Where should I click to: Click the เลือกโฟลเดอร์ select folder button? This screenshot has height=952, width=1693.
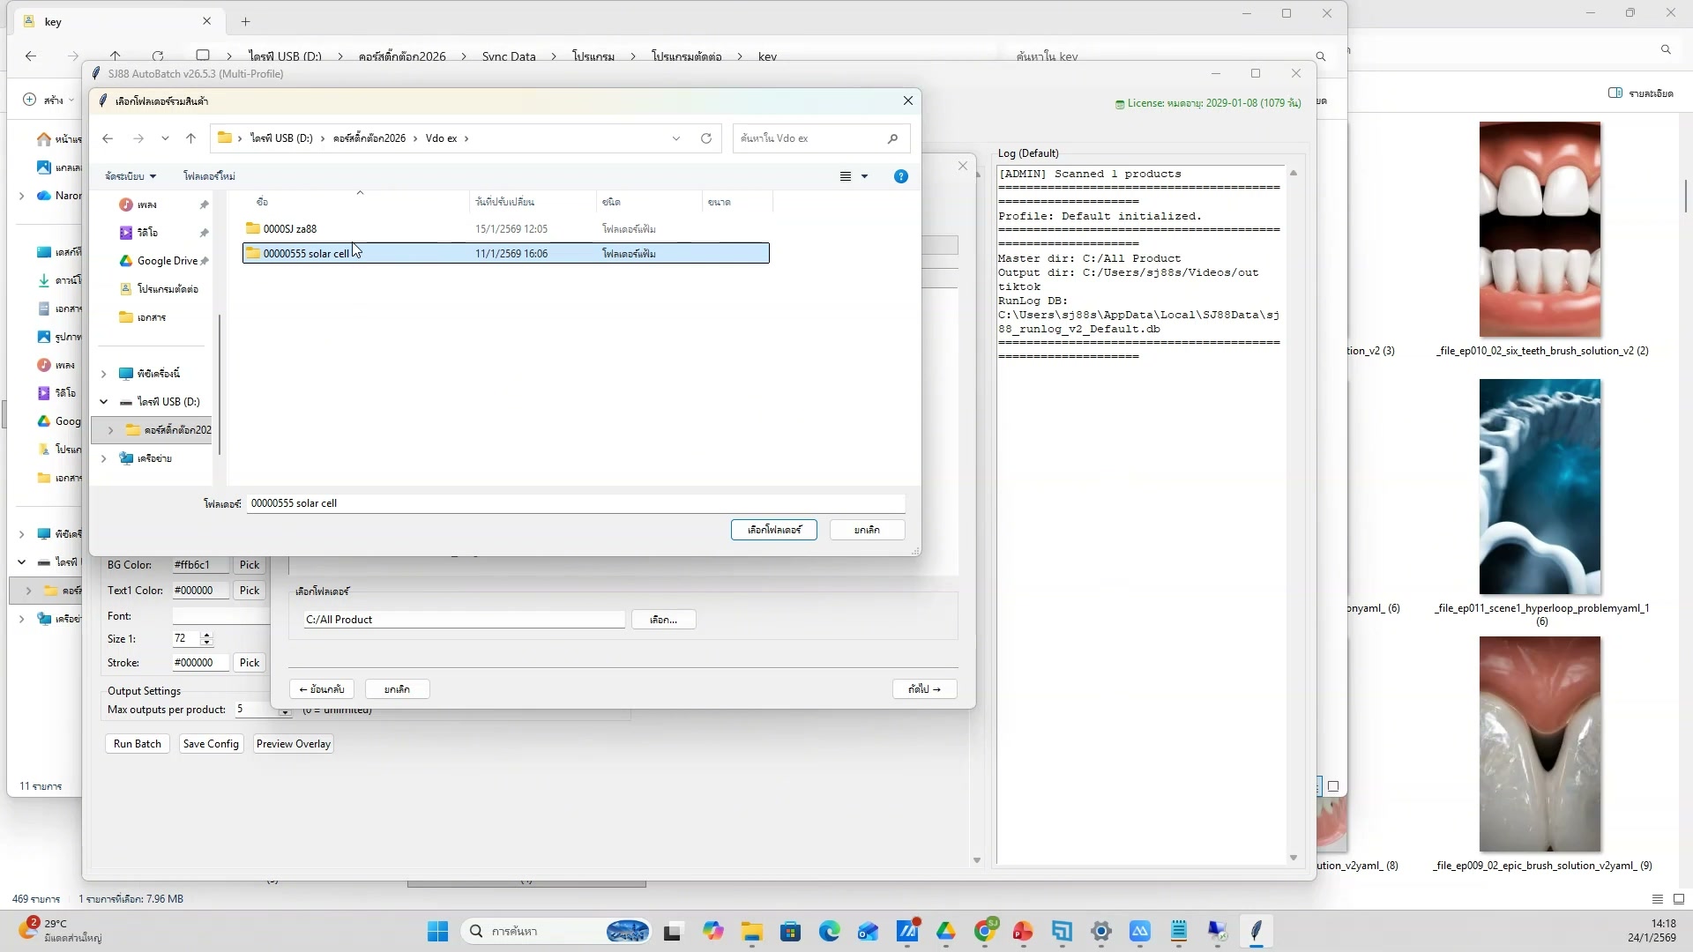773,530
